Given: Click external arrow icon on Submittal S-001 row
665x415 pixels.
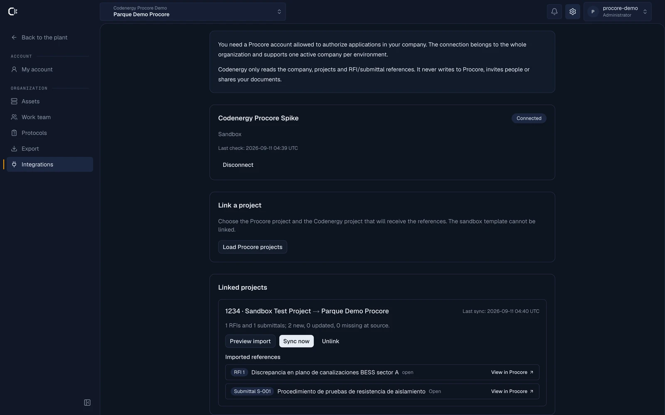Looking at the screenshot, I should [x=532, y=391].
